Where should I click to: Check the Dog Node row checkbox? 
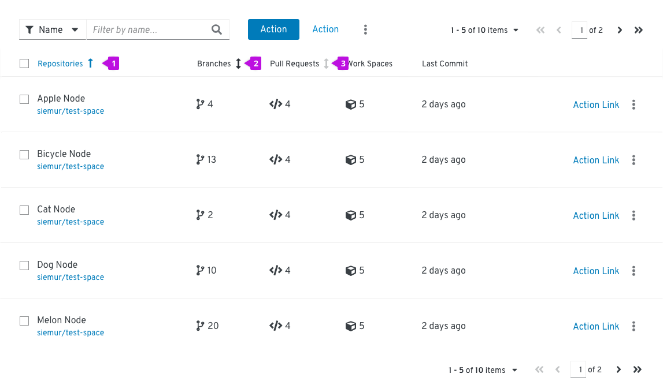click(24, 265)
